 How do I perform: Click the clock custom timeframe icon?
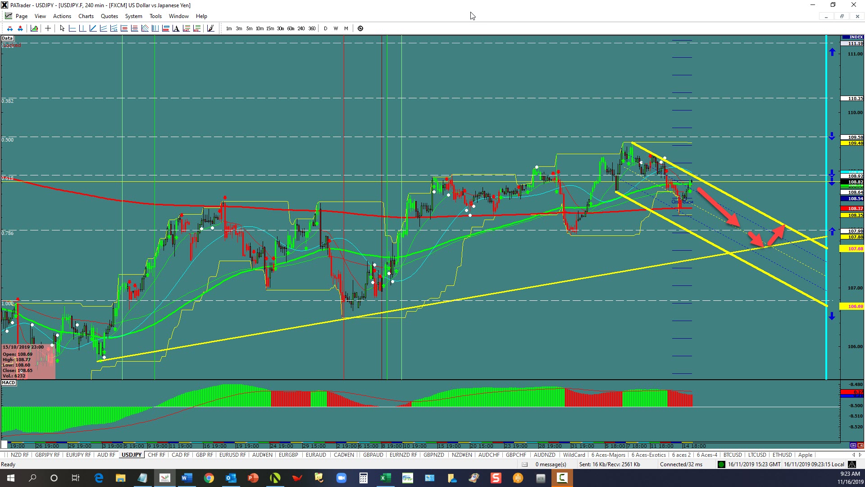click(x=360, y=28)
